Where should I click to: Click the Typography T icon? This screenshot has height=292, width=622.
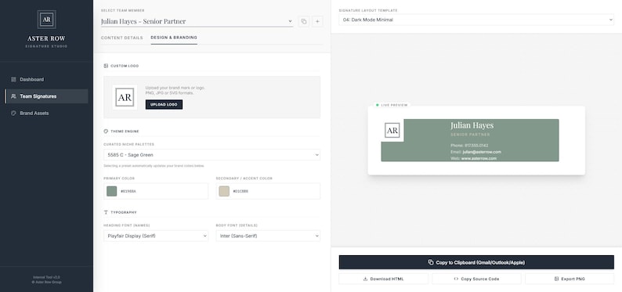pyautogui.click(x=106, y=212)
